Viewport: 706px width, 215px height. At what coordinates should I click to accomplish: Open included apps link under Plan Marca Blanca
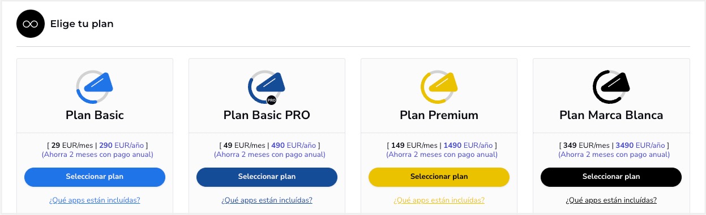(611, 200)
